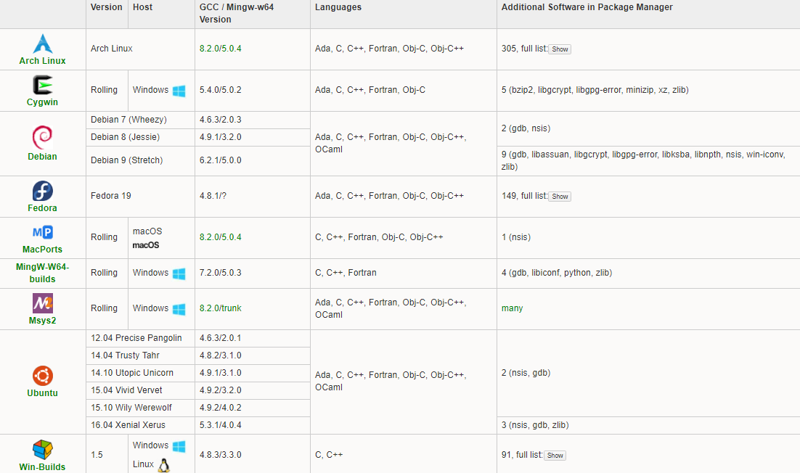Click the 4.8.3/3.3.0 version cell
This screenshot has height=473, width=800.
point(253,455)
